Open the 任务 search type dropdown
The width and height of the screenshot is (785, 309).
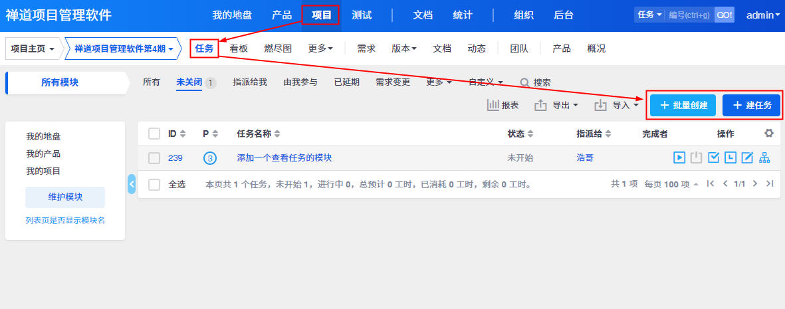(649, 15)
